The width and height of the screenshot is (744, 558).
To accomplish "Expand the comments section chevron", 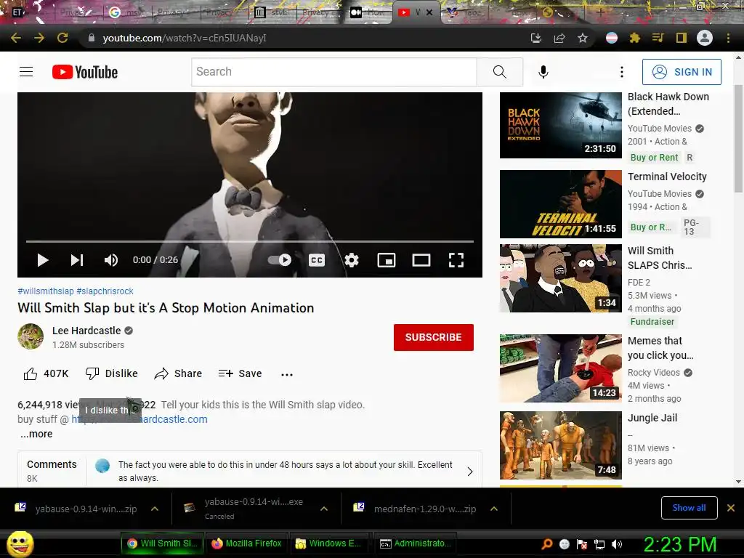I will click(470, 471).
